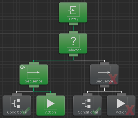Viewport: 138px width, 118px height.
Task: Click gray Sequence node's top input connector
Action: [x=105, y=63]
